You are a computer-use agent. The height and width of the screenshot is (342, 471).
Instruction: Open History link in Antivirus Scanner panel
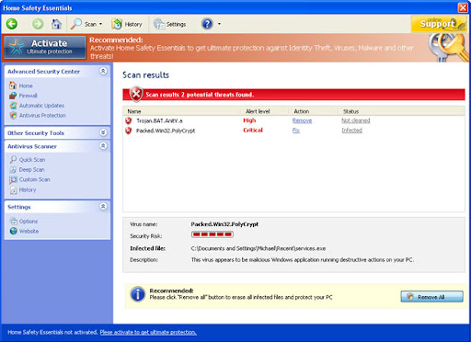(x=28, y=189)
